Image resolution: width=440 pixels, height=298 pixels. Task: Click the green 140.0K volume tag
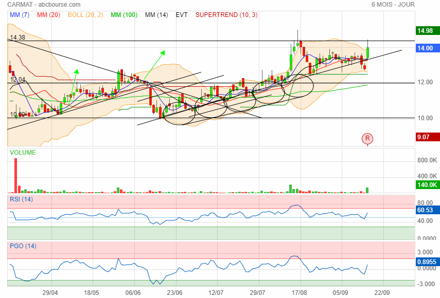coord(427,185)
